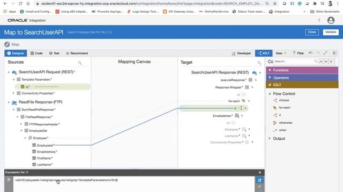The image size is (343, 192).
Task: Go to previous component search result
Action: pyautogui.click(x=321, y=62)
